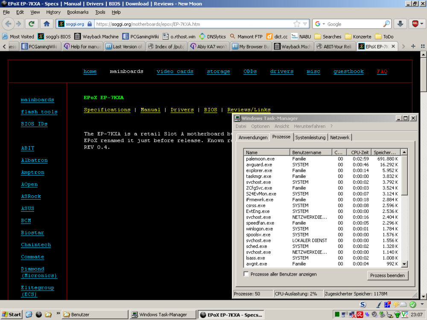Switch to the Abiy KA7 won't browser tab
Viewport: 427px width, 320px height.
(x=209, y=47)
